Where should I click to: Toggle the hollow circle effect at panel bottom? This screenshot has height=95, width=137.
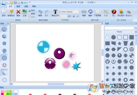5,80
